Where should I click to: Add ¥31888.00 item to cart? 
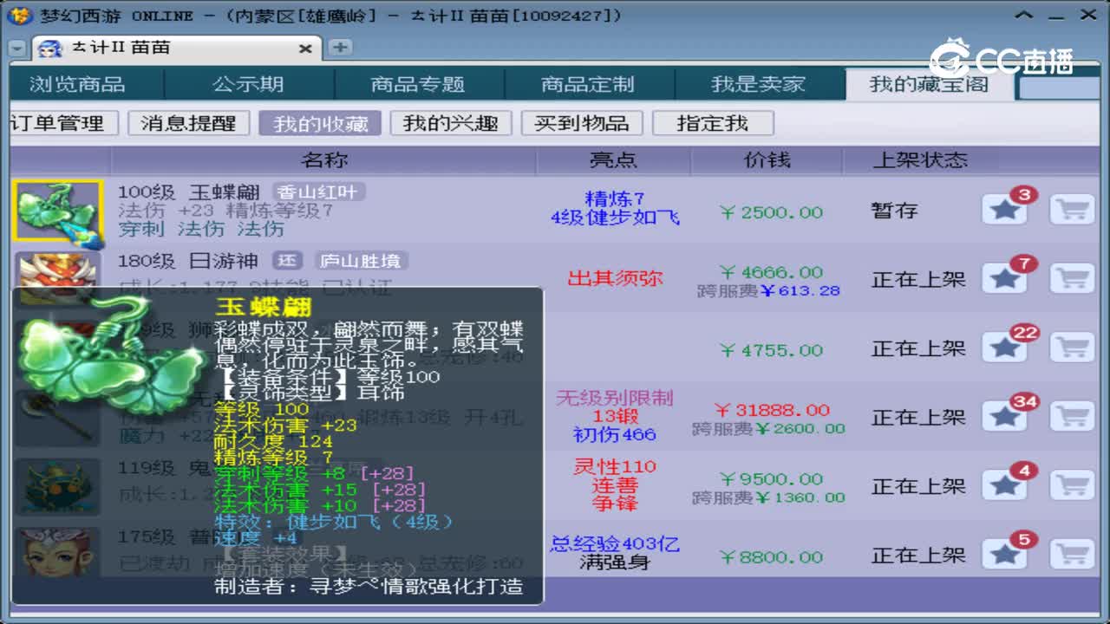(x=1073, y=417)
